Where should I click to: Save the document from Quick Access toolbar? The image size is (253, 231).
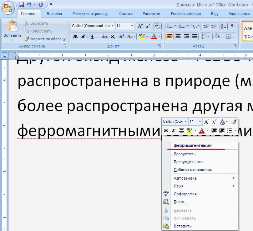click(x=21, y=5)
